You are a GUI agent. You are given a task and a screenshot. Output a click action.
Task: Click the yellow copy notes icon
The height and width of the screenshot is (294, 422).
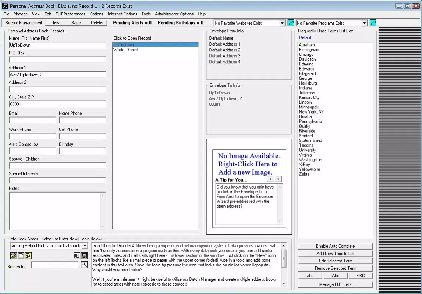(28, 255)
